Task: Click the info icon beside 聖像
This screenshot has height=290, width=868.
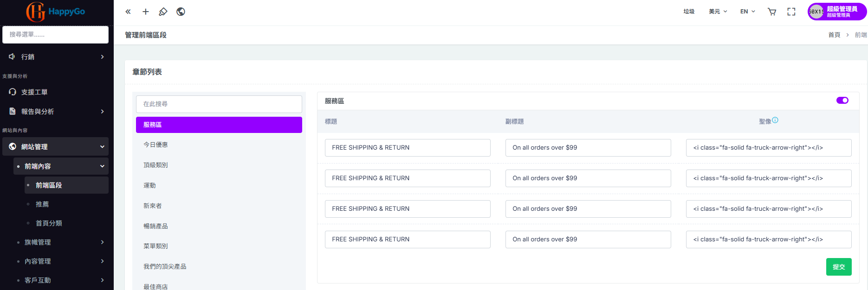Action: coord(775,120)
